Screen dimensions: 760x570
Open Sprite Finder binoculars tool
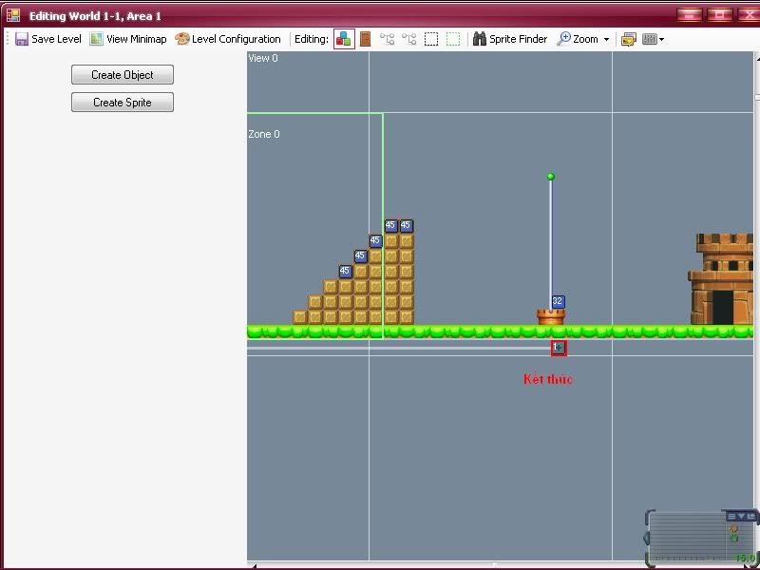pyautogui.click(x=510, y=39)
